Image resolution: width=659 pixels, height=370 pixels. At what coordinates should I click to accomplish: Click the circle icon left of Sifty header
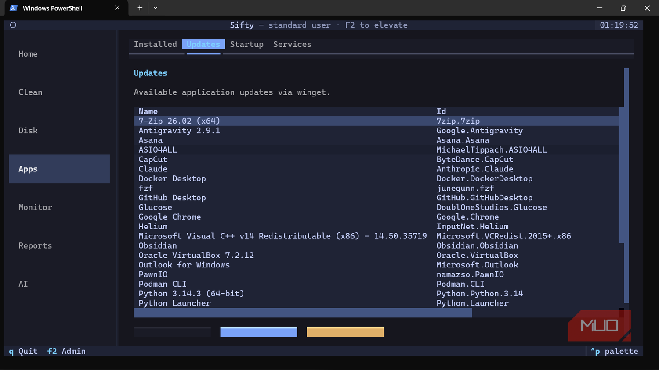[x=13, y=25]
